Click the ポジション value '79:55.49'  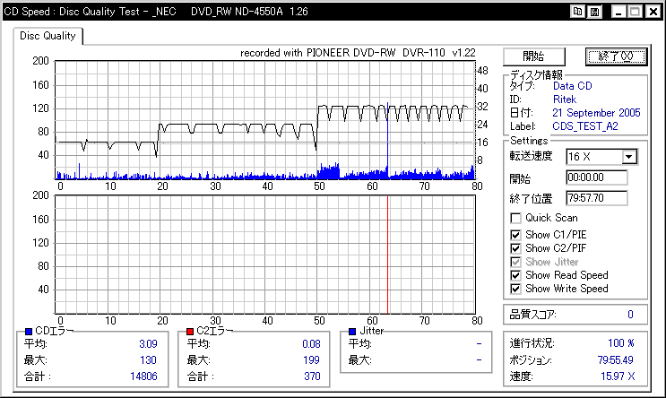[615, 360]
